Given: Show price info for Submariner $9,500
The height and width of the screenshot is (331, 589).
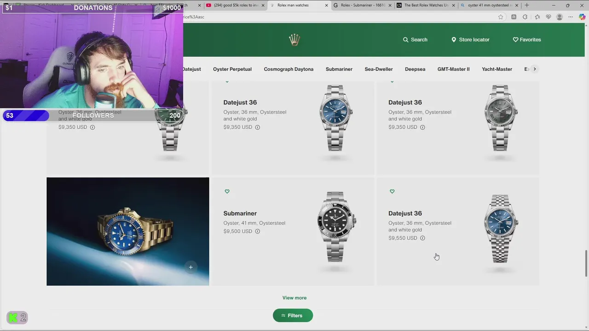Looking at the screenshot, I should pos(257,231).
